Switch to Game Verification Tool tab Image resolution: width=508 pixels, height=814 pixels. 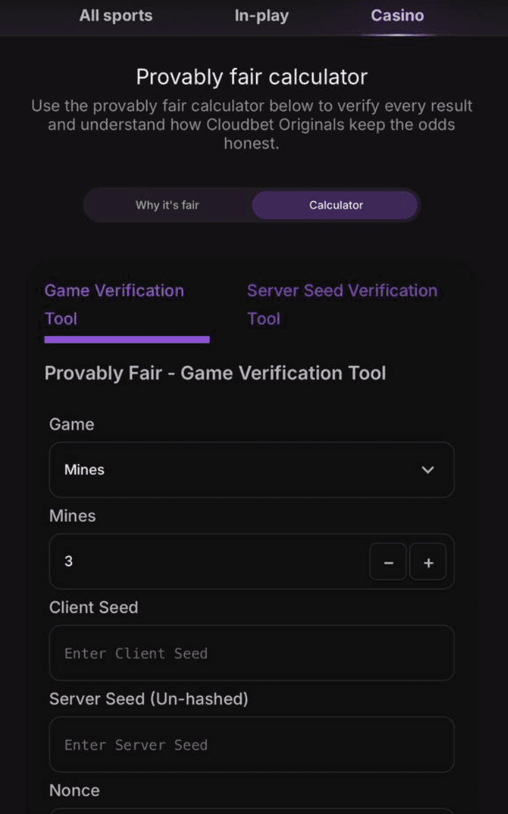coord(114,304)
